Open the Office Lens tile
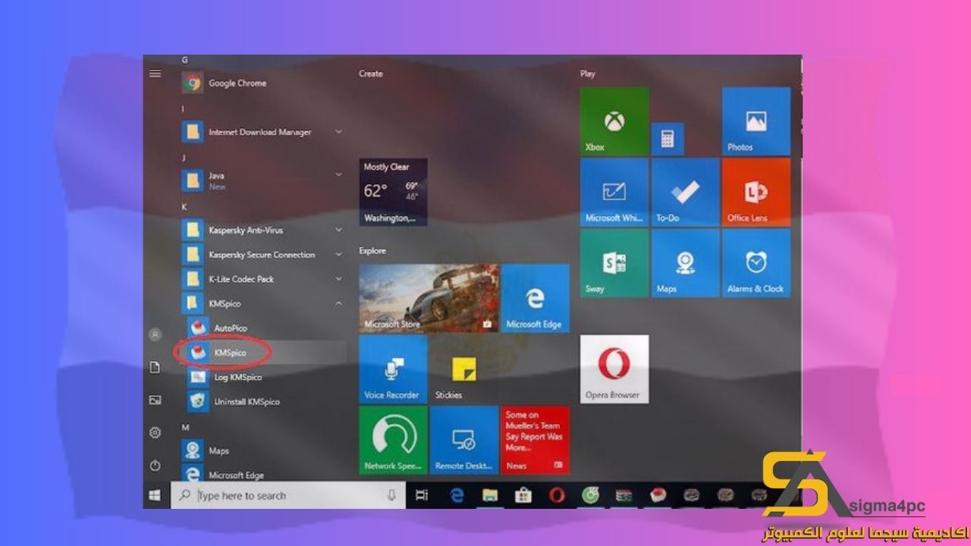The image size is (971, 546). 756,192
